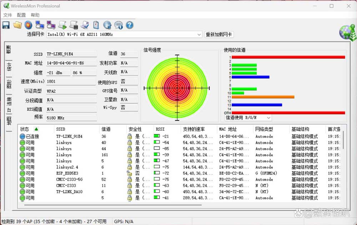Click the globe icon in toolbar
Screen dimensions: 357x225
click(107, 25)
